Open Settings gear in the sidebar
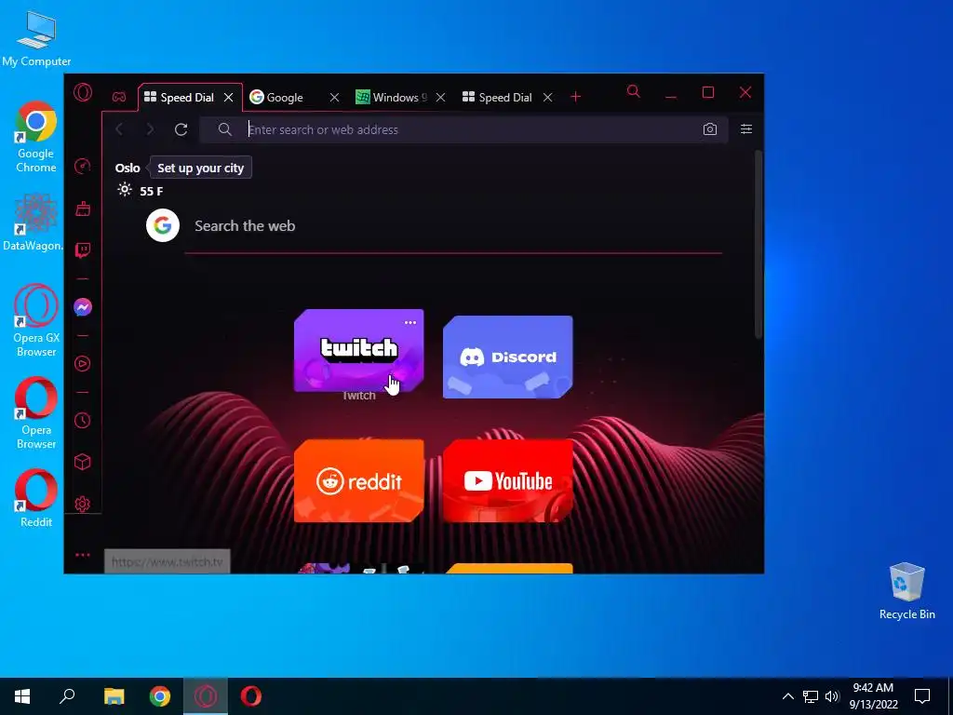Screen dimensions: 953x715 (83, 504)
